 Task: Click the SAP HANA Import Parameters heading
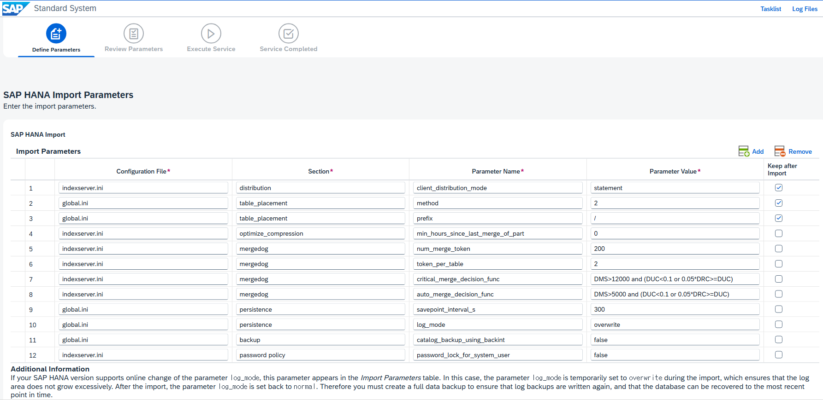pos(68,95)
